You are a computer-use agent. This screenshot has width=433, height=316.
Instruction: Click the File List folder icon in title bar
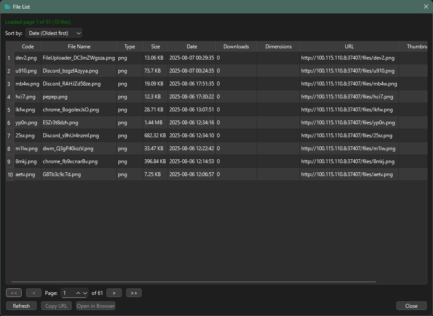7,7
